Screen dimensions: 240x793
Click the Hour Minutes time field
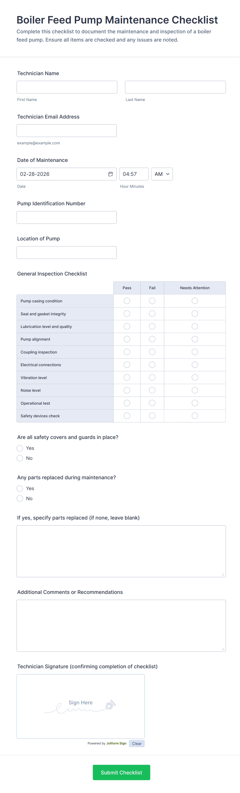point(133,174)
